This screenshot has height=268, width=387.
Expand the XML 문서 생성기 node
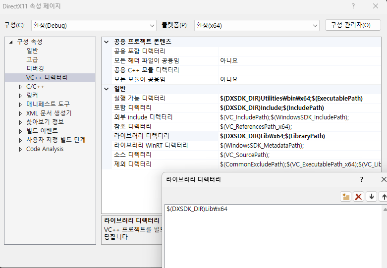coord(20,113)
